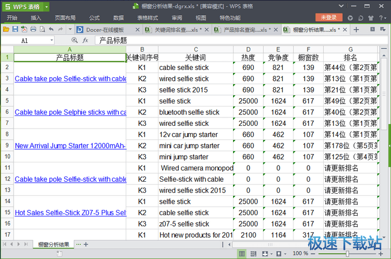Add a new document tab with plus
Viewport: 391px width, 259px height.
tap(356, 29)
